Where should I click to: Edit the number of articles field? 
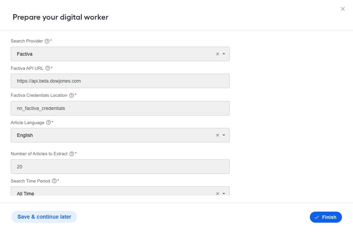120,167
